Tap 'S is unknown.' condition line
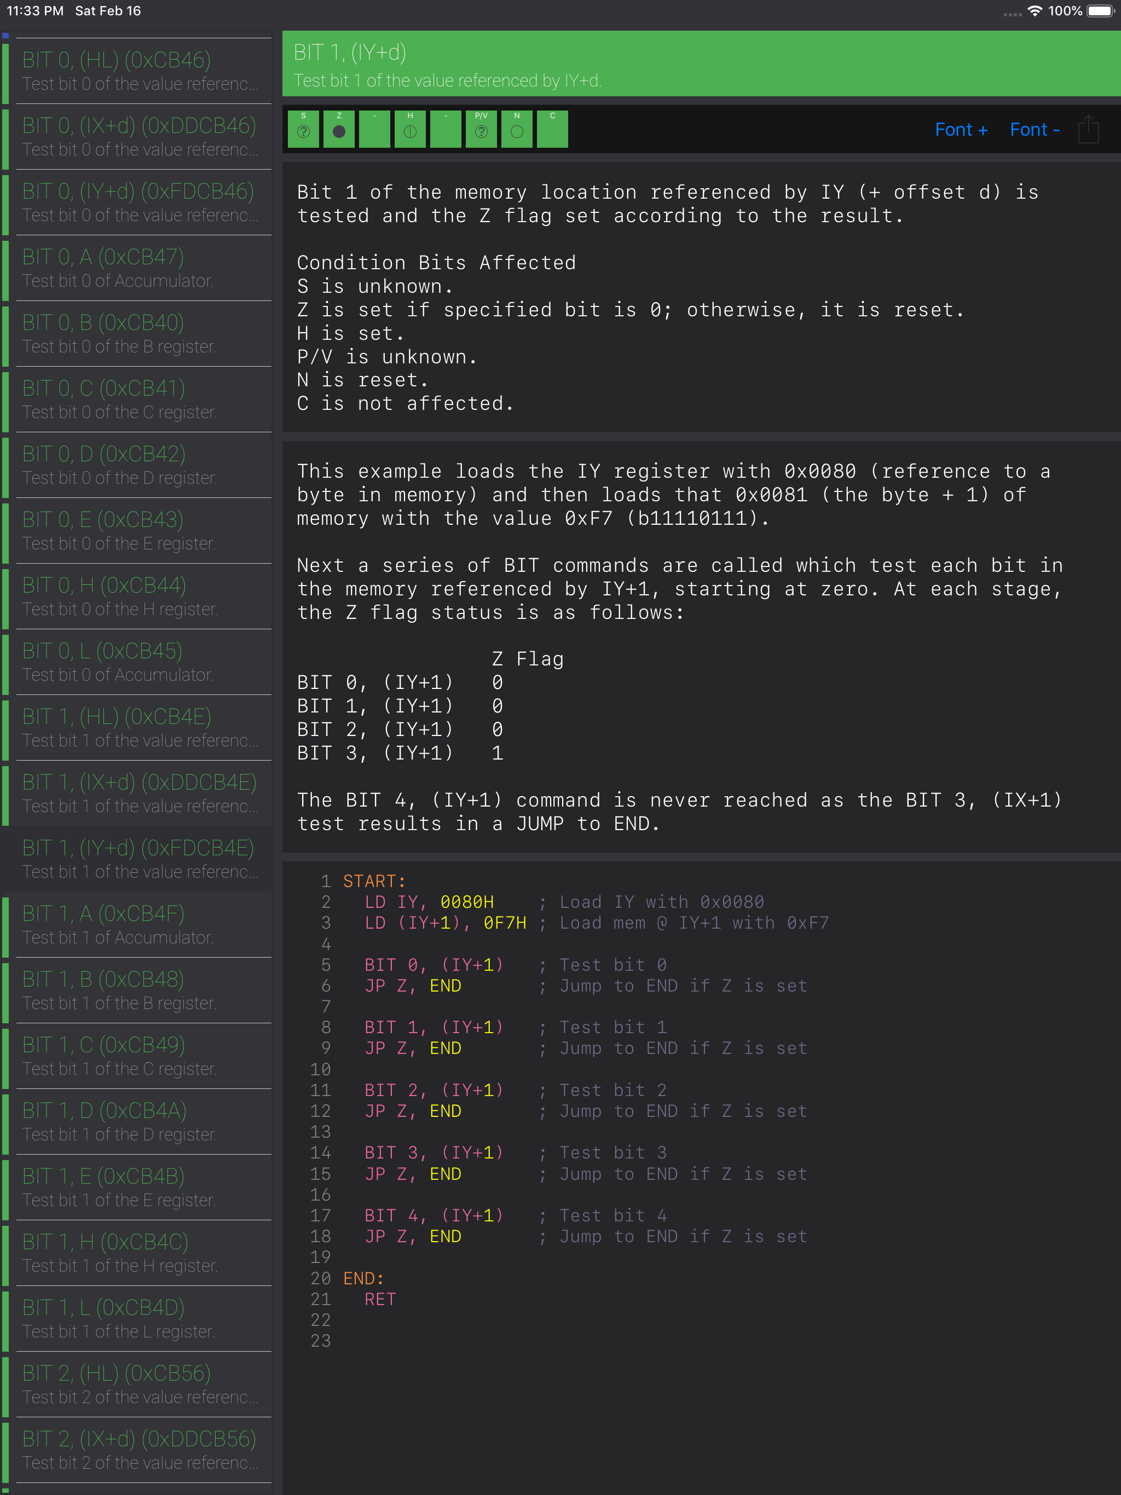 (x=374, y=286)
